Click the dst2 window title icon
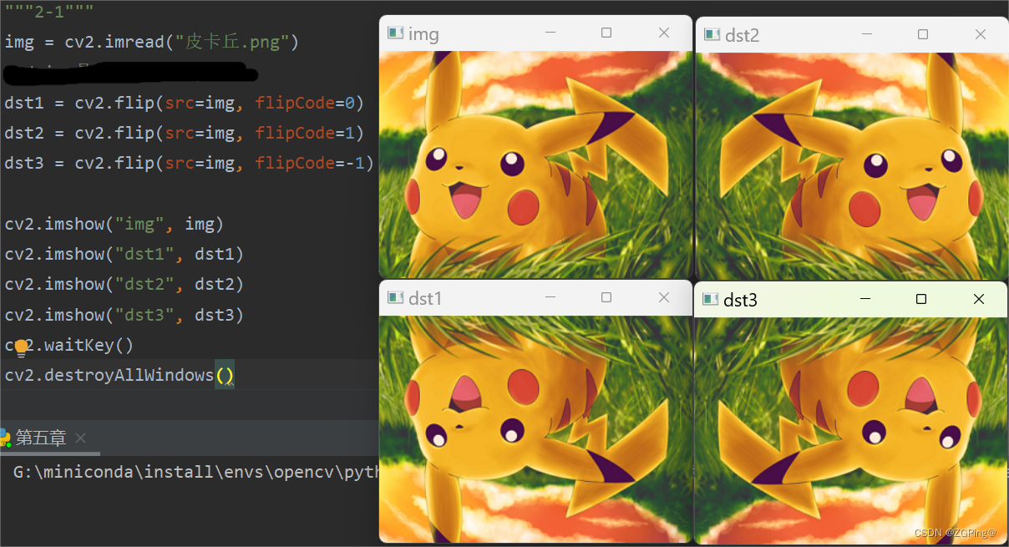This screenshot has width=1009, height=547. coord(712,34)
